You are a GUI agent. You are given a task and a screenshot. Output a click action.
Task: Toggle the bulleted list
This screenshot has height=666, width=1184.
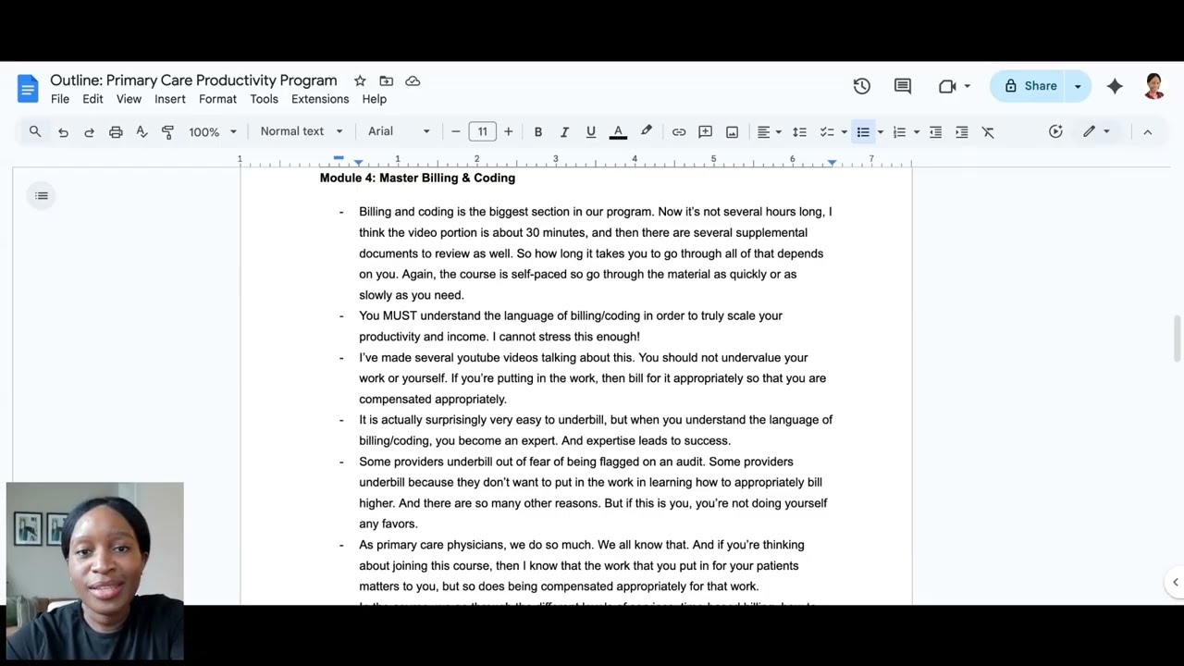click(863, 132)
